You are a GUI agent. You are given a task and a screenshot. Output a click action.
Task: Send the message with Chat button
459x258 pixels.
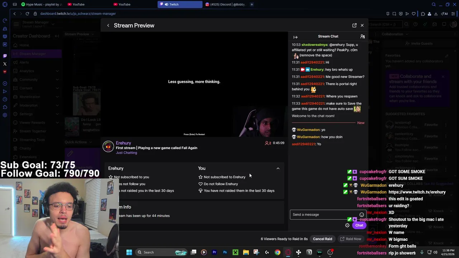pos(359,225)
